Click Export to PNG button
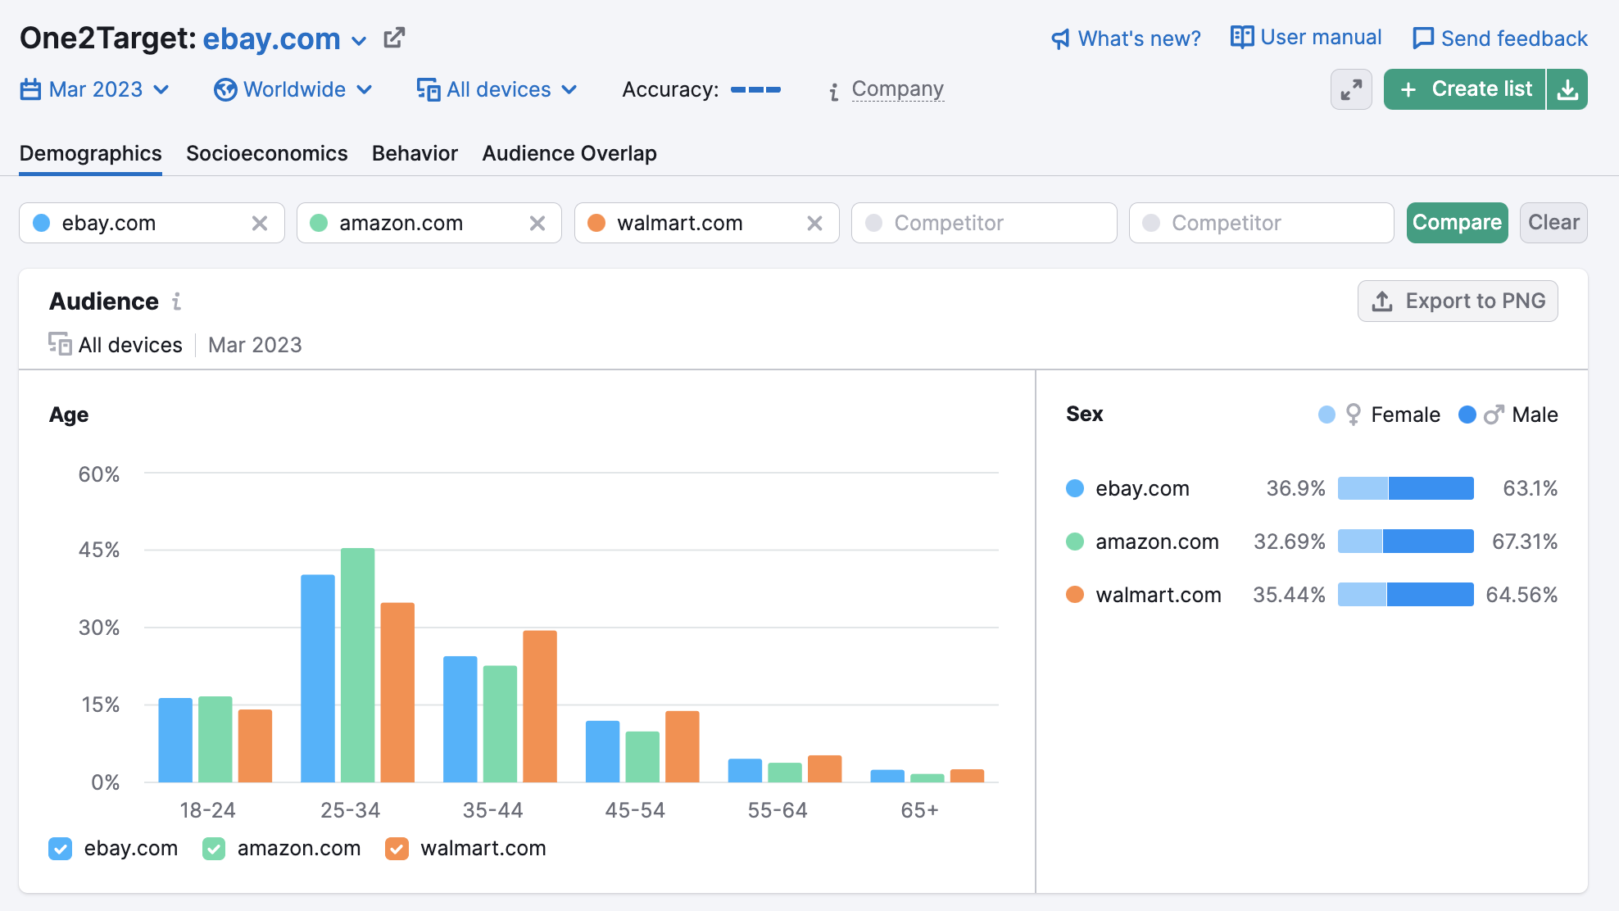 [x=1458, y=301]
